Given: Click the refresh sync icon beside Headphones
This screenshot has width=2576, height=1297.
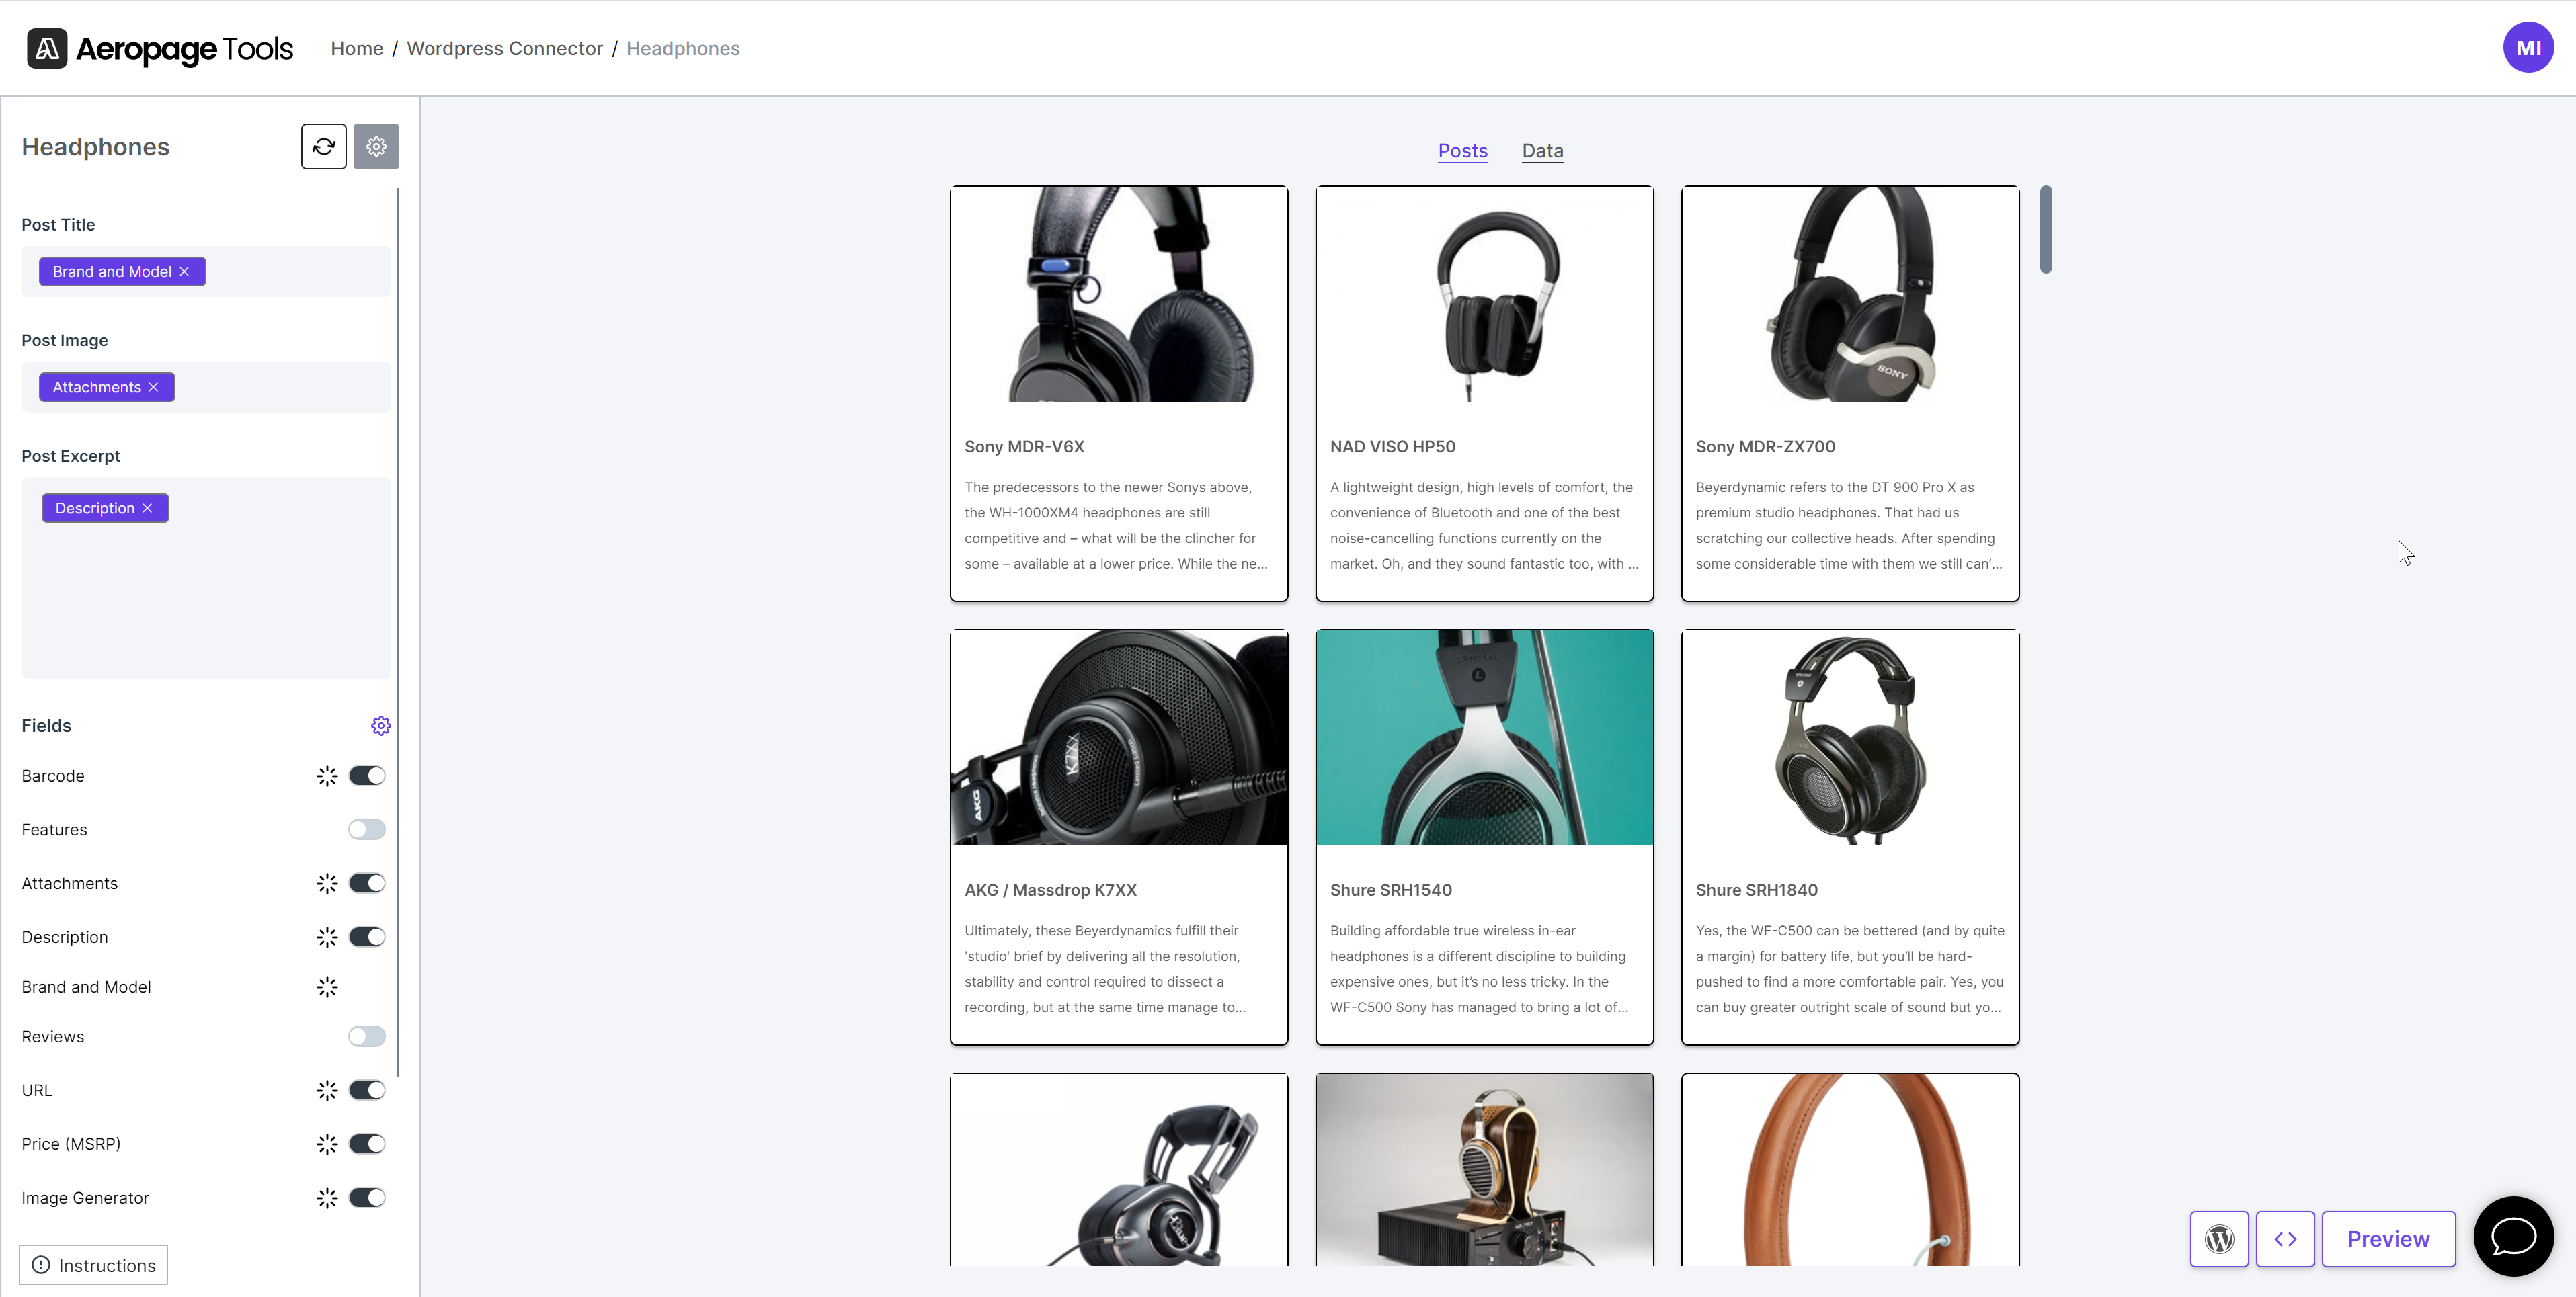Looking at the screenshot, I should (x=323, y=147).
